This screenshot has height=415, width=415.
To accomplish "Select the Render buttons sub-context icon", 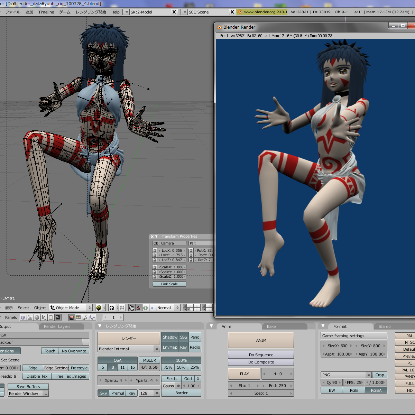I will click(72, 317).
